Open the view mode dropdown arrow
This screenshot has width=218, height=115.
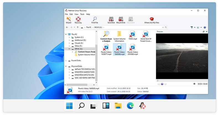(x=201, y=27)
